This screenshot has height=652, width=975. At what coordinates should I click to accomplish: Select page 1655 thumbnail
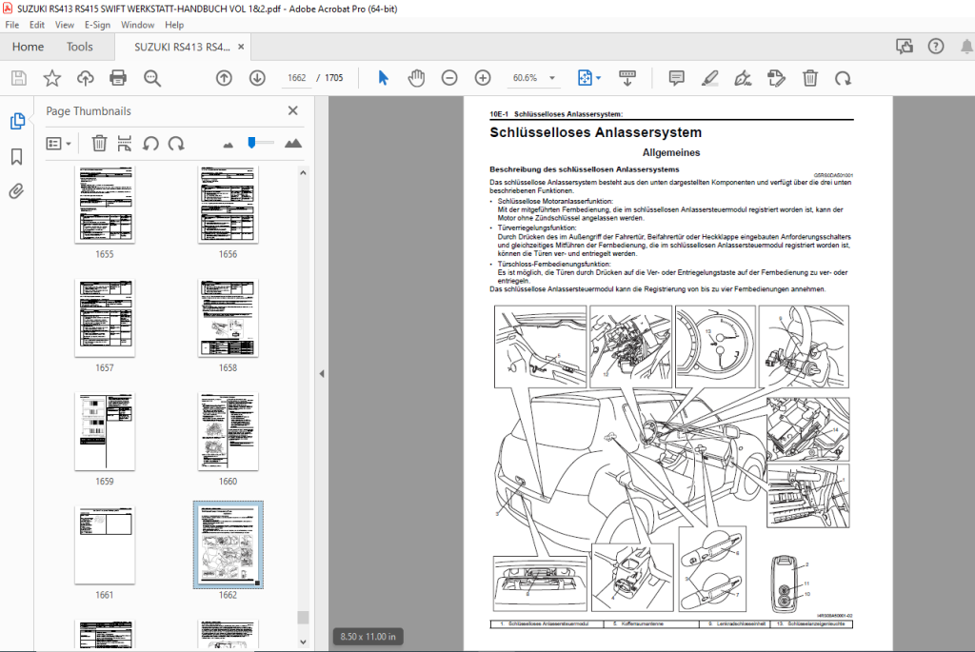pyautogui.click(x=105, y=205)
